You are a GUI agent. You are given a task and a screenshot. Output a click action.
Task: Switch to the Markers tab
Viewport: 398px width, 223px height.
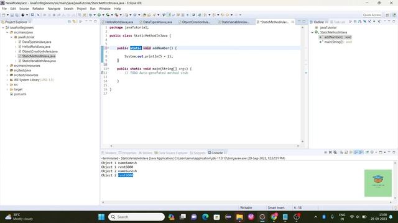[x=109, y=153]
